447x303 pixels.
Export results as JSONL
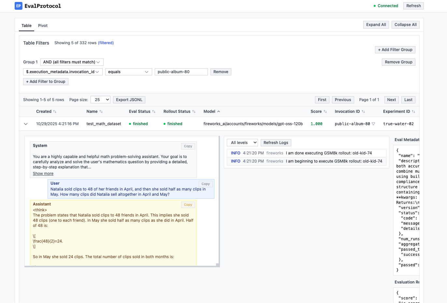[x=129, y=100]
